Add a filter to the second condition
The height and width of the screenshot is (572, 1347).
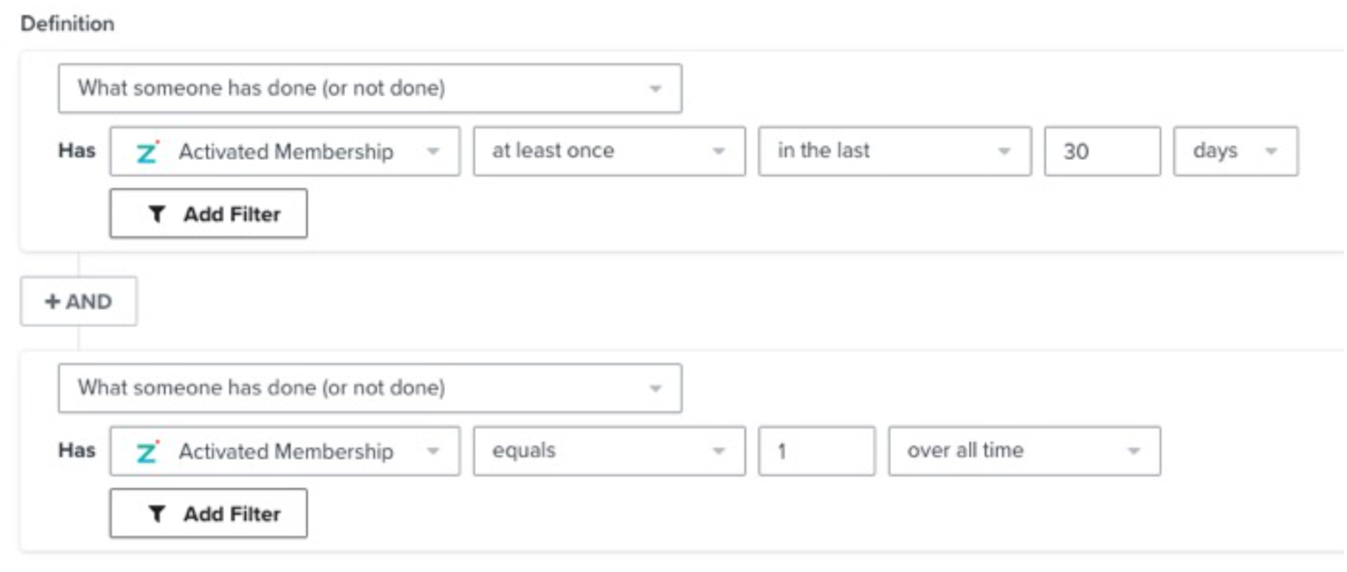(x=208, y=514)
